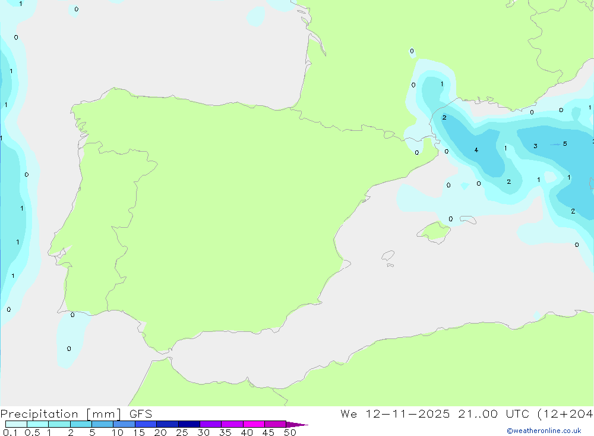This screenshot has width=594, height=436.
Task: Select the 0.1–0.5 mm legend color swatch
Action: (x=16, y=424)
